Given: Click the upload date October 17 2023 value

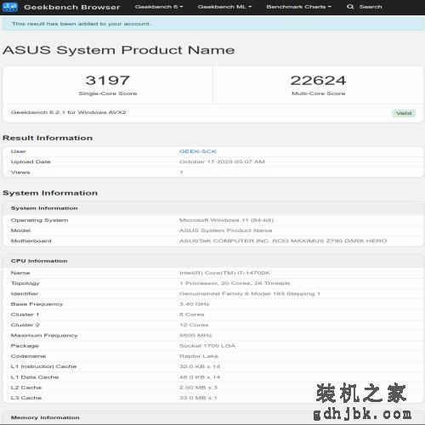Looking at the screenshot, I should [222, 161].
